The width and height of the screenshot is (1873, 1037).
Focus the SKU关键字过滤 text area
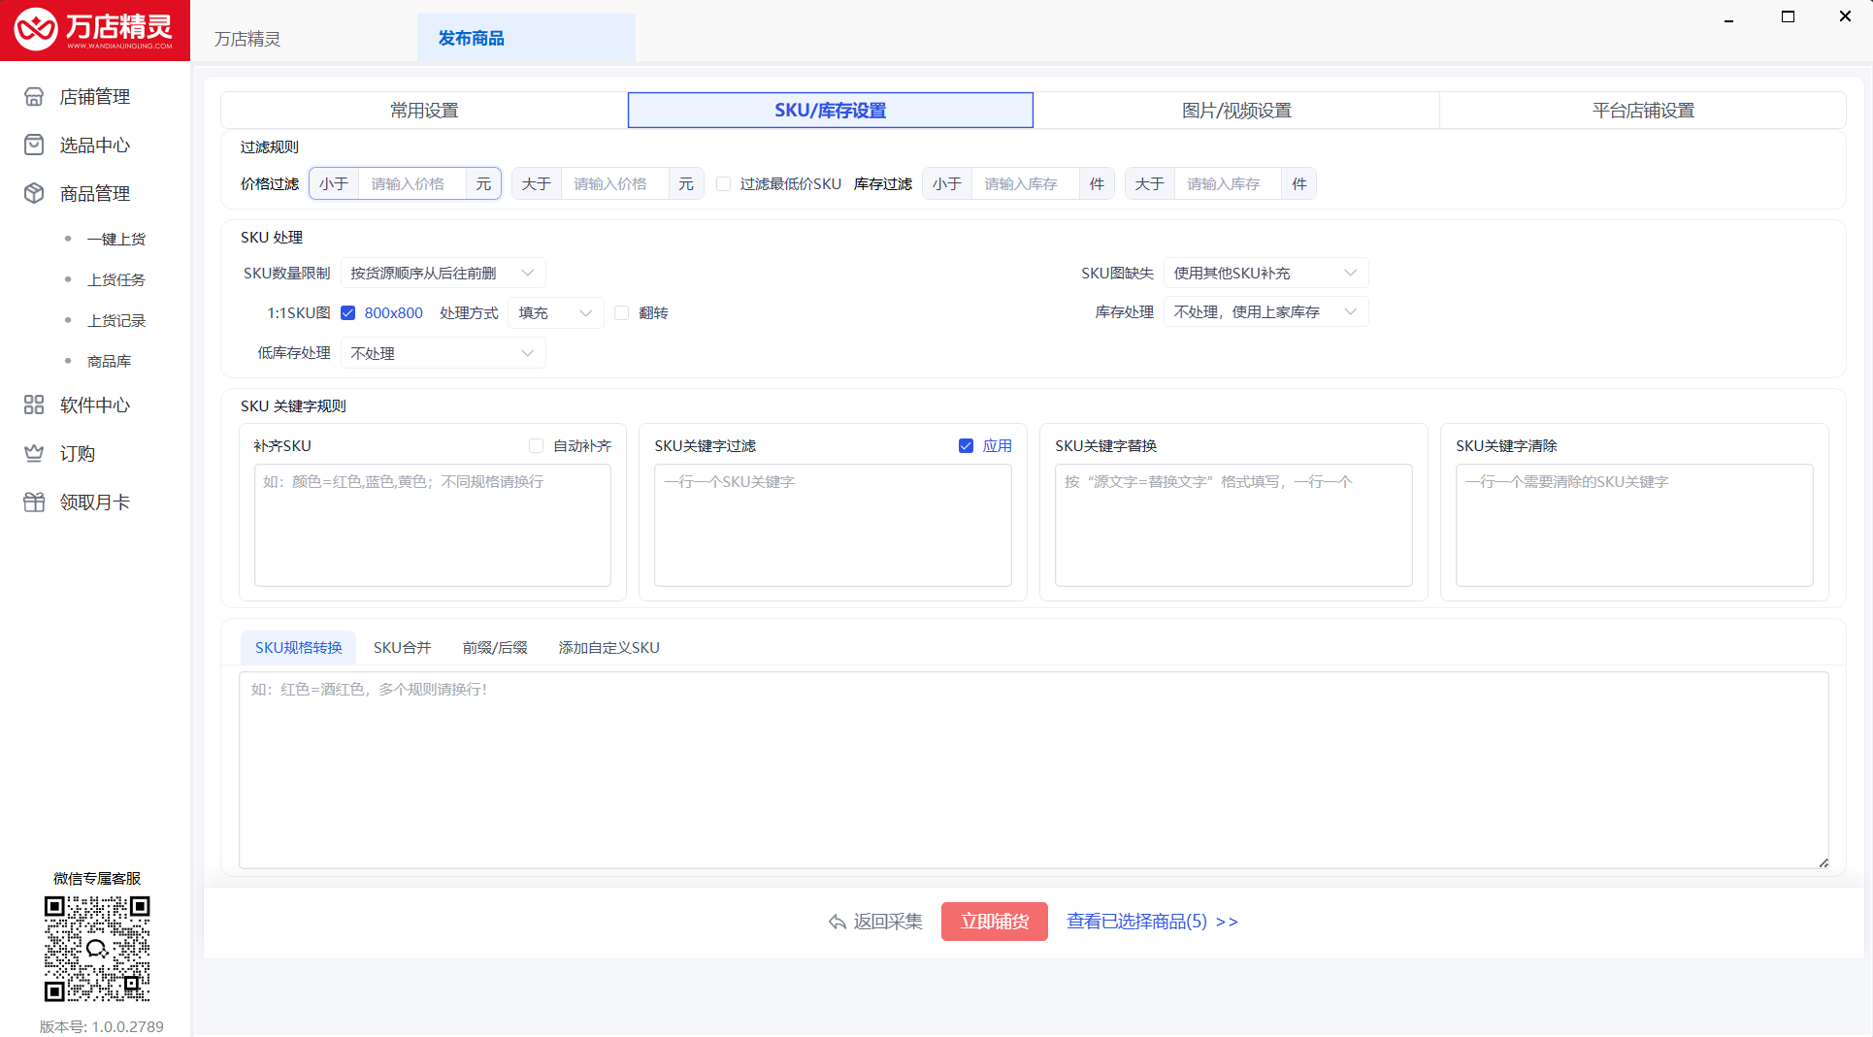click(833, 525)
